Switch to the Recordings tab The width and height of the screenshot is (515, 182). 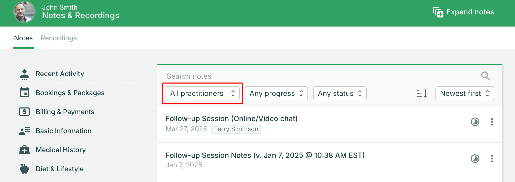click(x=59, y=38)
